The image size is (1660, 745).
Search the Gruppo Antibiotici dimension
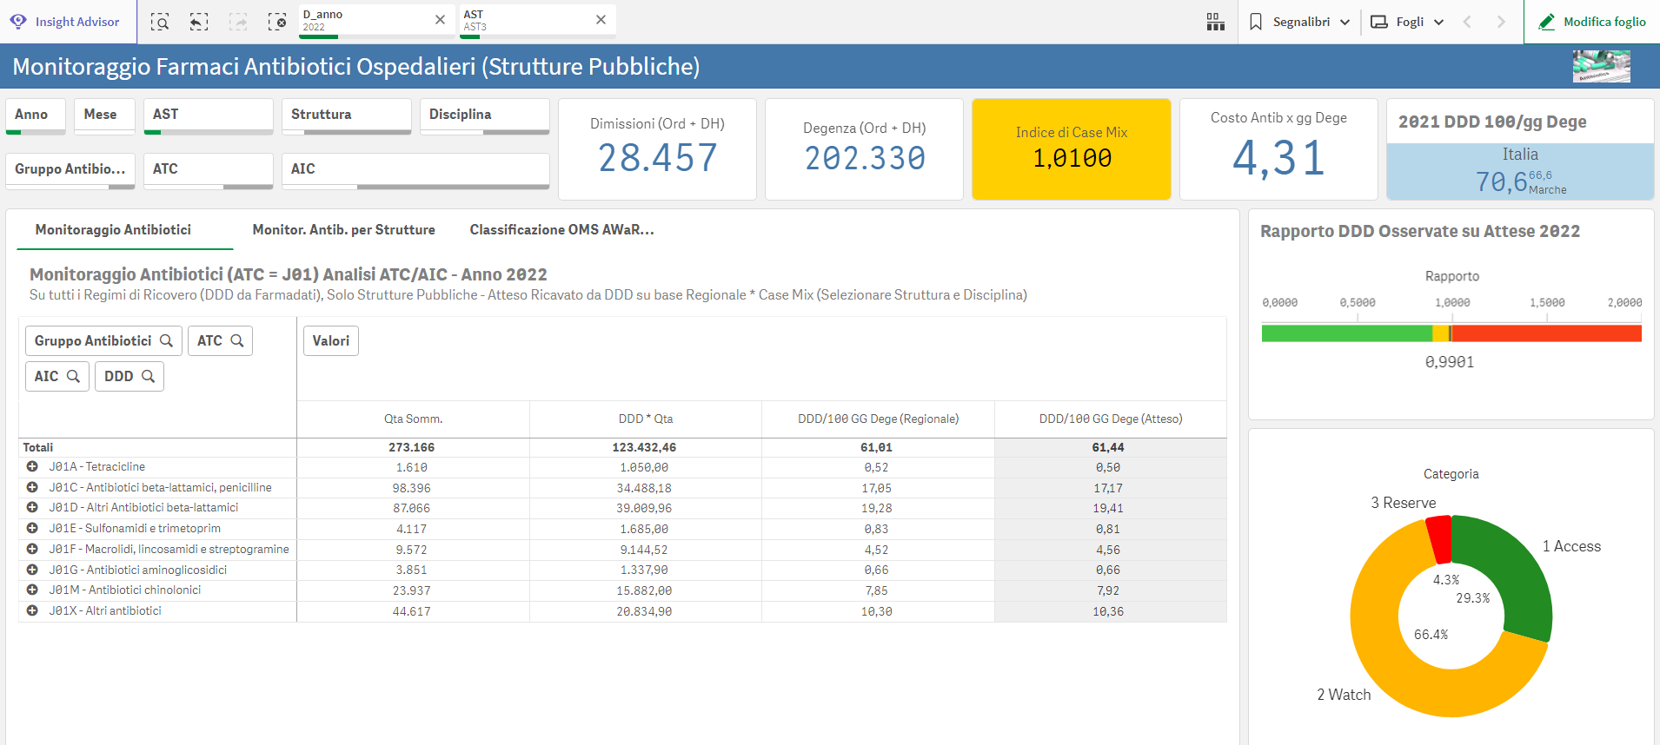[x=166, y=341]
